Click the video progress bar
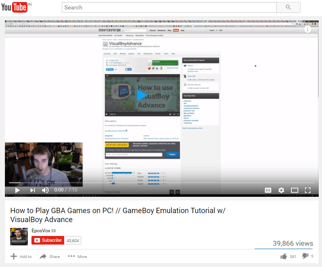The width and height of the screenshot is (322, 267). tap(161, 182)
